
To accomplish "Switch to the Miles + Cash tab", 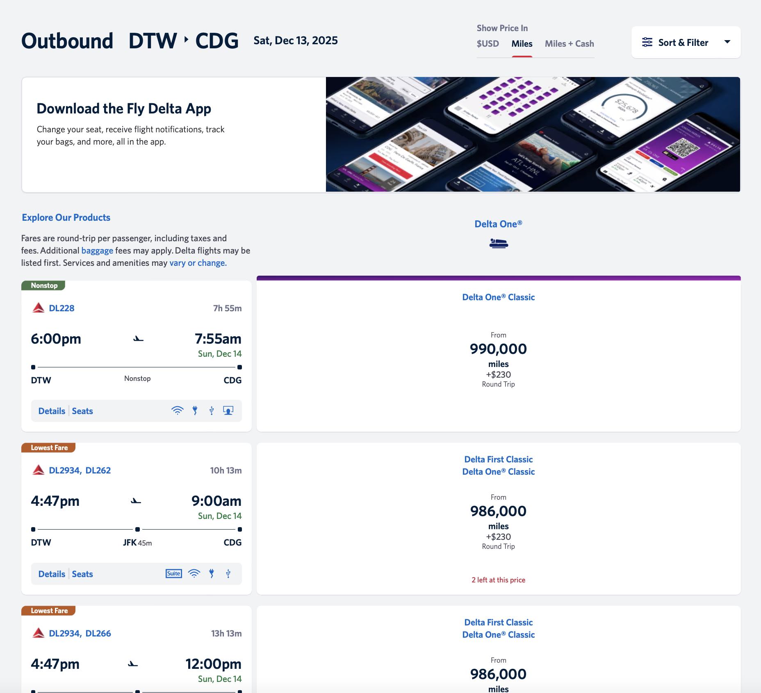I will coord(569,44).
